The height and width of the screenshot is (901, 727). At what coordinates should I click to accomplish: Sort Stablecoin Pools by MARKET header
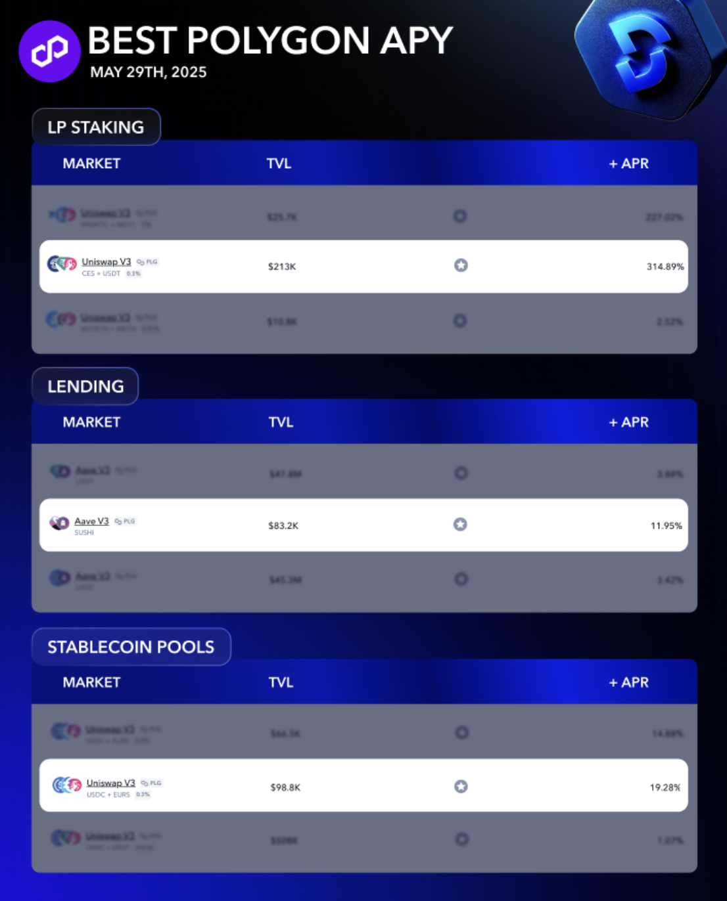click(x=91, y=682)
